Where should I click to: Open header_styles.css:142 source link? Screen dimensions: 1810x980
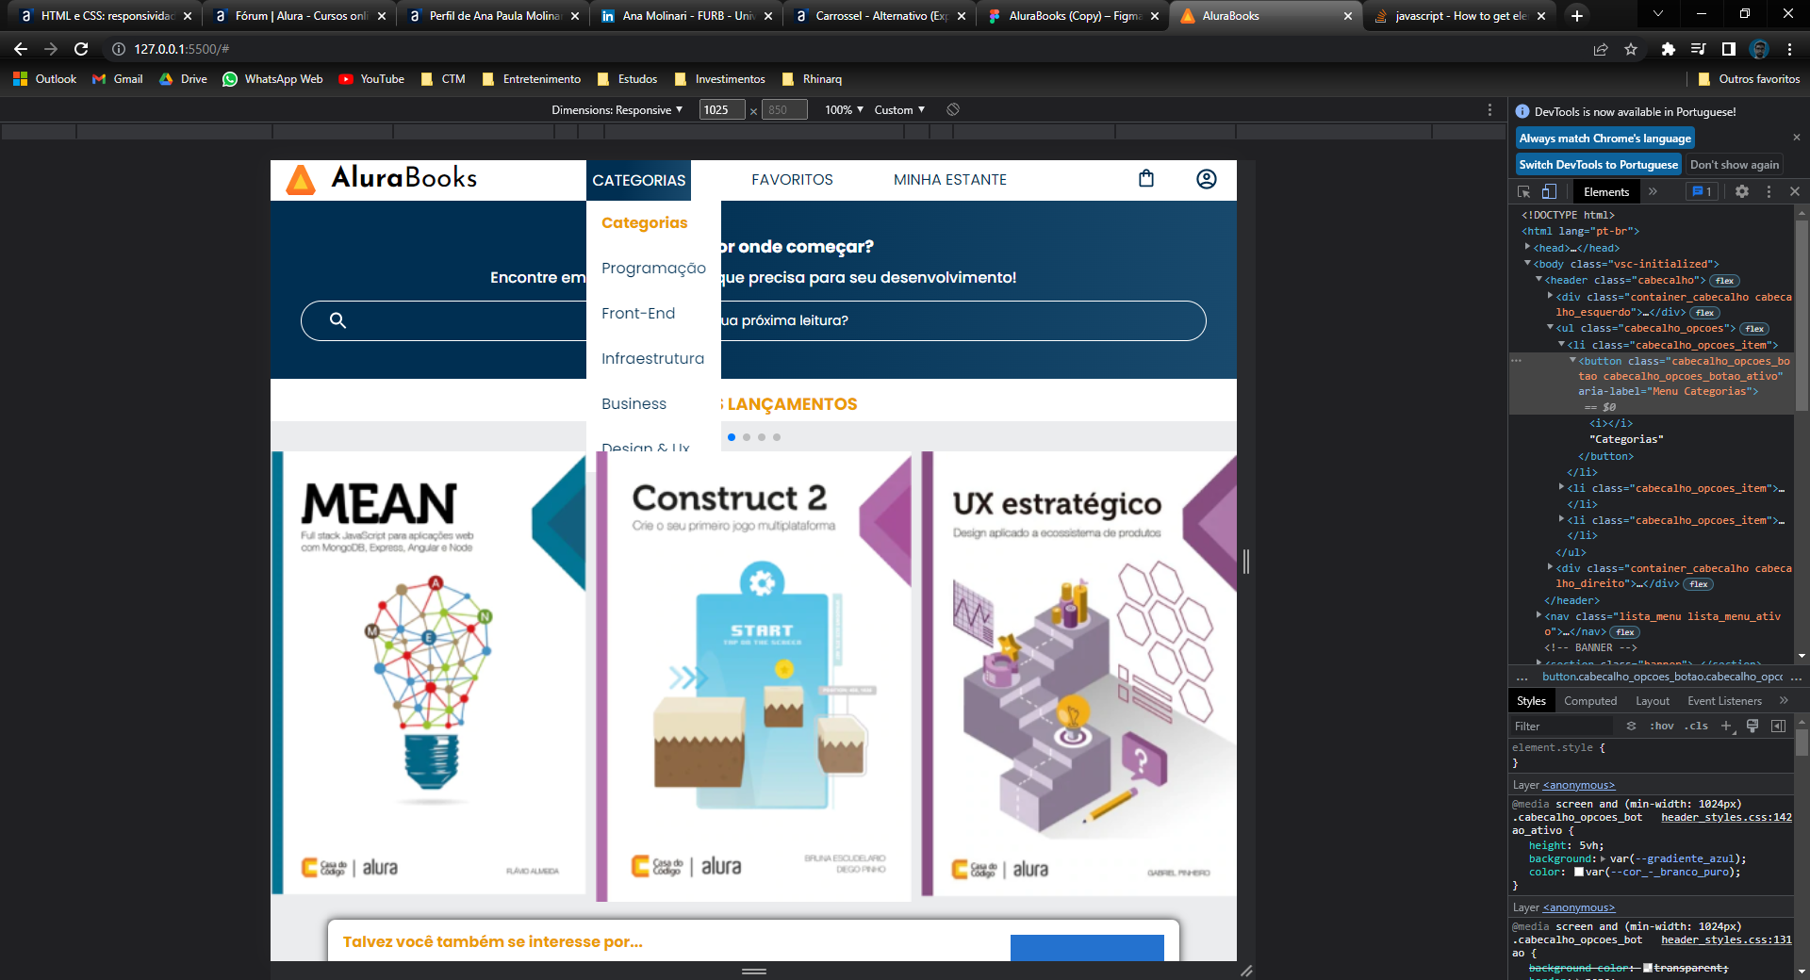point(1726,817)
